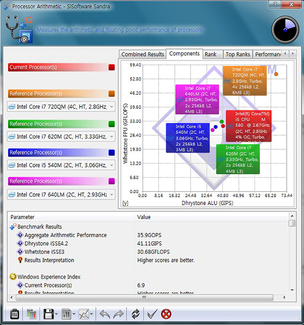Click the stethoscope module icon in header
The height and width of the screenshot is (325, 304).
click(19, 29)
